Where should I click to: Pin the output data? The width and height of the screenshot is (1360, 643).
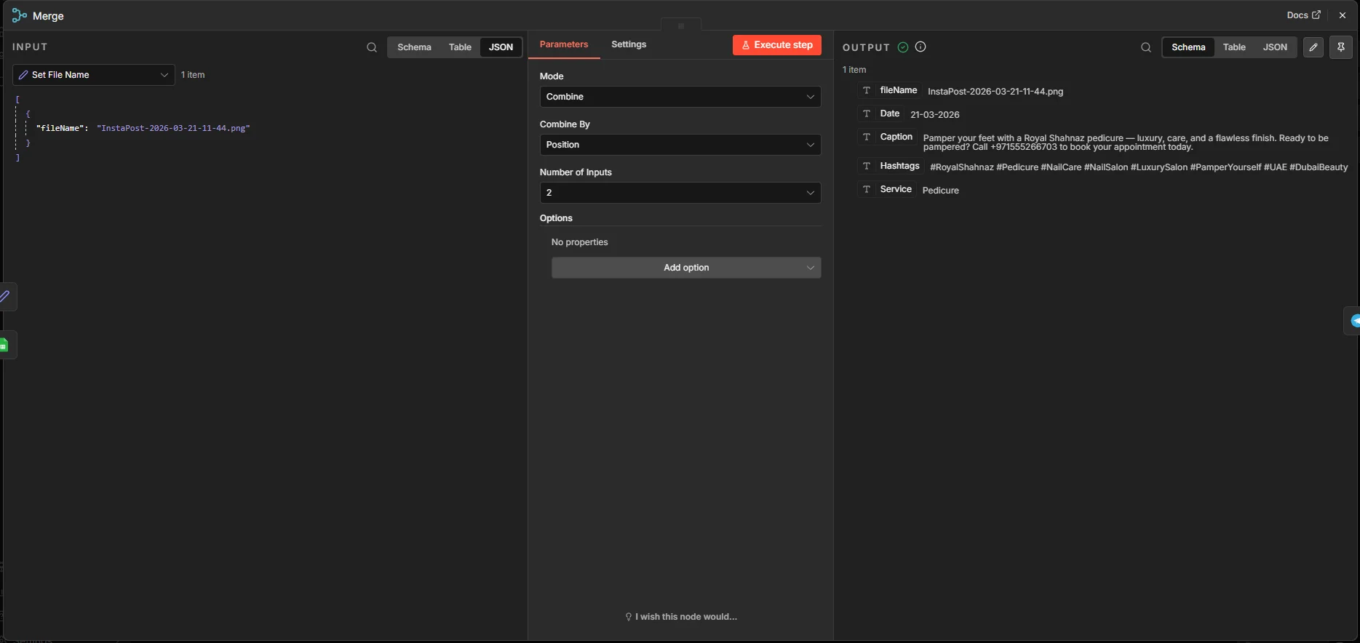1340,47
